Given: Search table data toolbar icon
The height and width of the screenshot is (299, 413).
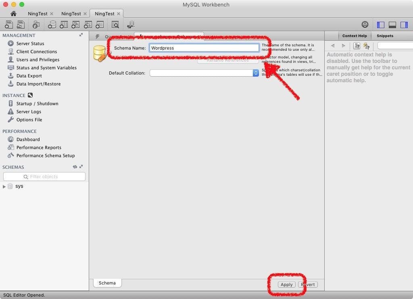Looking at the screenshot, I should pyautogui.click(x=115, y=25).
